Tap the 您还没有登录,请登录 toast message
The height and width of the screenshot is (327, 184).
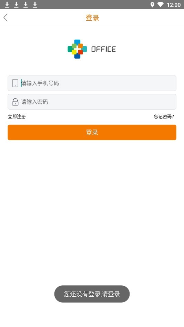92,294
